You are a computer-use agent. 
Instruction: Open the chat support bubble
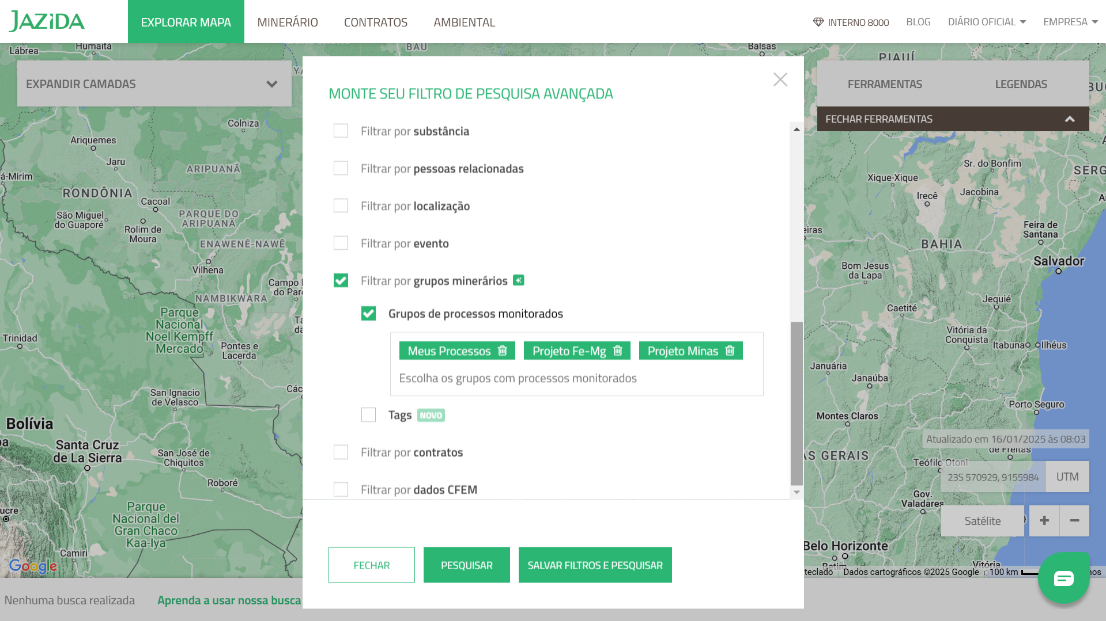coord(1063,578)
